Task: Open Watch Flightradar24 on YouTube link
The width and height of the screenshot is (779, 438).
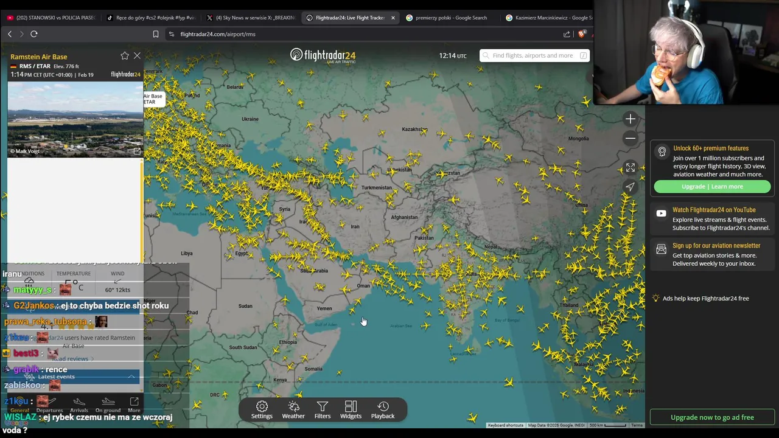Action: click(x=714, y=210)
